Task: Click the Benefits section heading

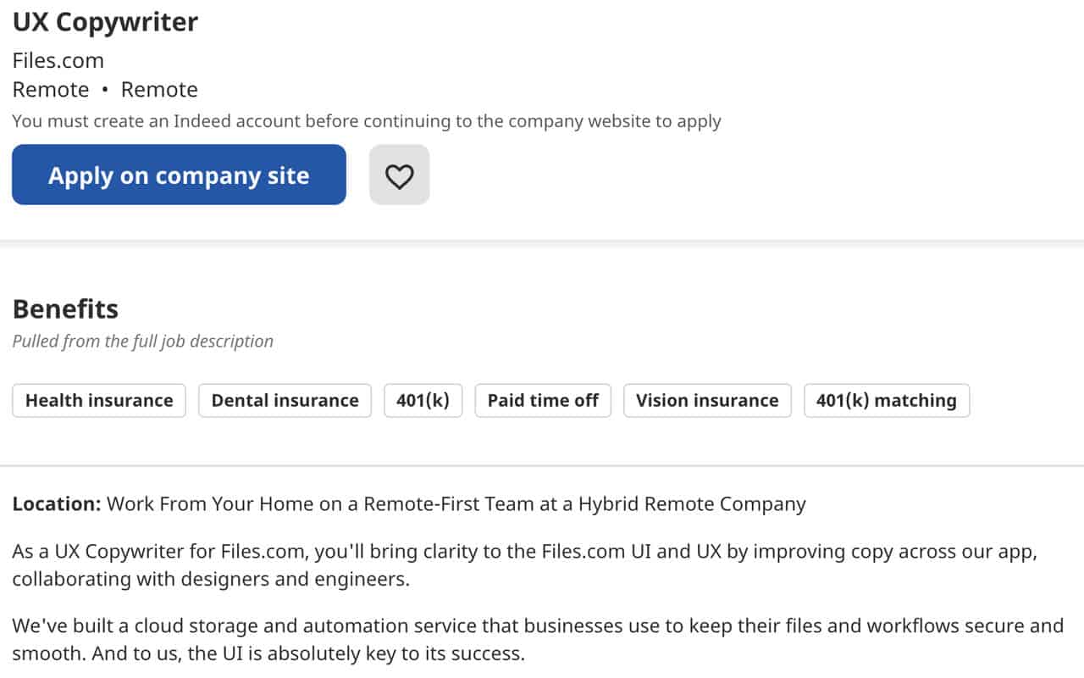Action: point(65,308)
